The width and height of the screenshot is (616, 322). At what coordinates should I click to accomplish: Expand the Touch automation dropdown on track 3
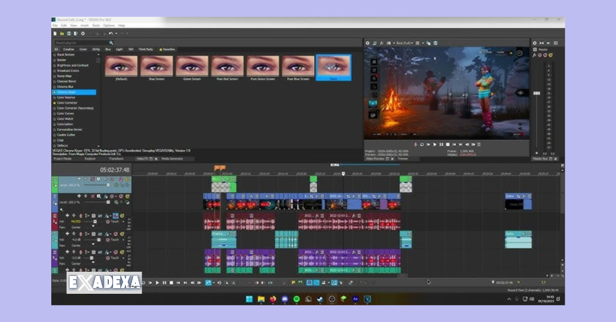pos(123,222)
